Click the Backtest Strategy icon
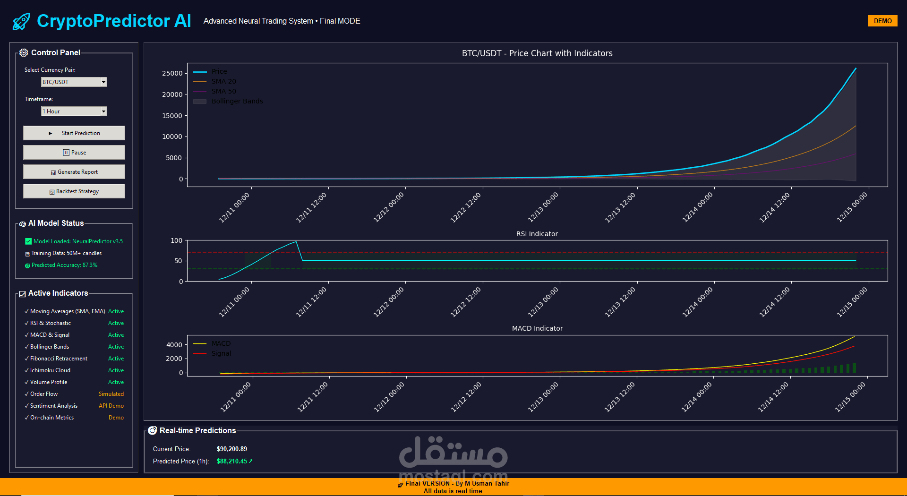This screenshot has width=907, height=496. point(51,191)
